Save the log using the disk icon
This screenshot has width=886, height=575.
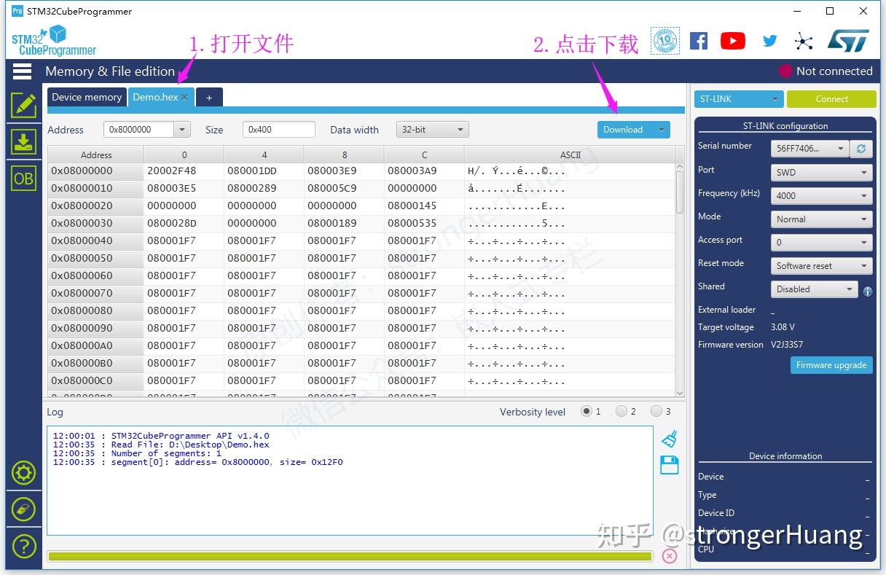tap(669, 464)
